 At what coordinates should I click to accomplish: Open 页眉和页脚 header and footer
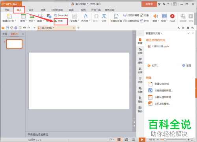[x=116, y=18]
